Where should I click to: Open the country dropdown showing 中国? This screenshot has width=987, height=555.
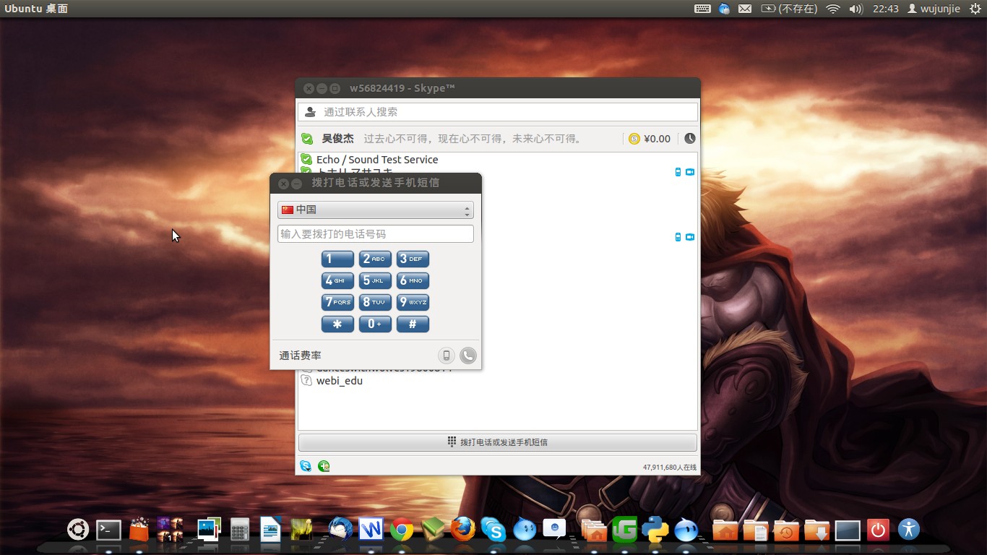click(x=376, y=210)
